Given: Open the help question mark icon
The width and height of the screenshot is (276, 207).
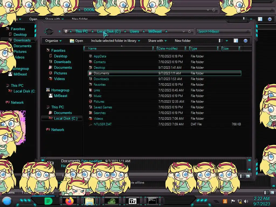Looking at the screenshot, I should [245, 41].
